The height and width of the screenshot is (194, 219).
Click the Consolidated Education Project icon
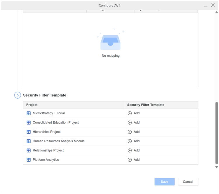[x=29, y=123]
